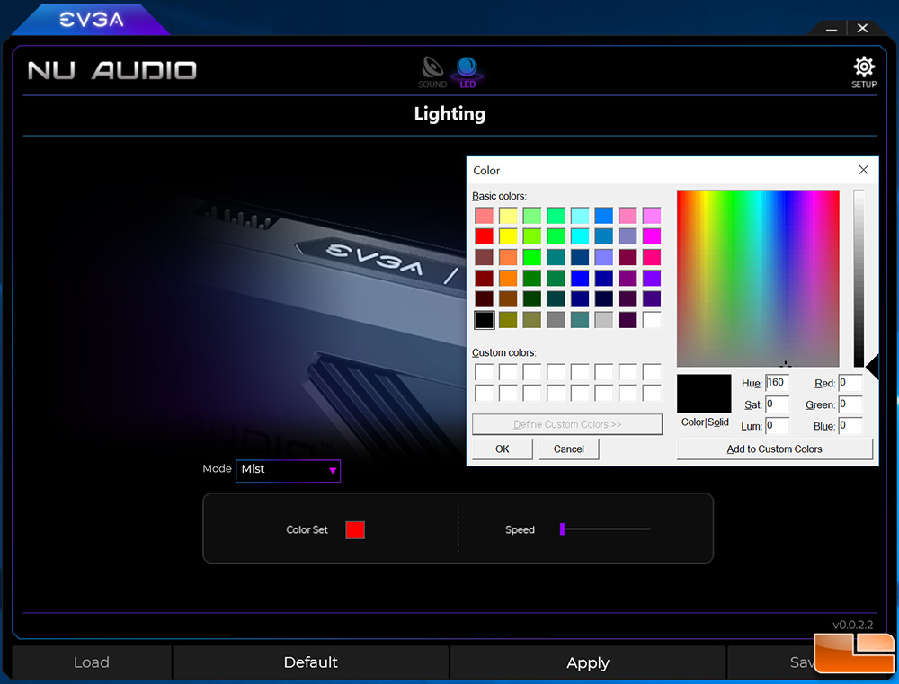
Task: Select the dark maroon red basic swatch
Action: coord(484,278)
